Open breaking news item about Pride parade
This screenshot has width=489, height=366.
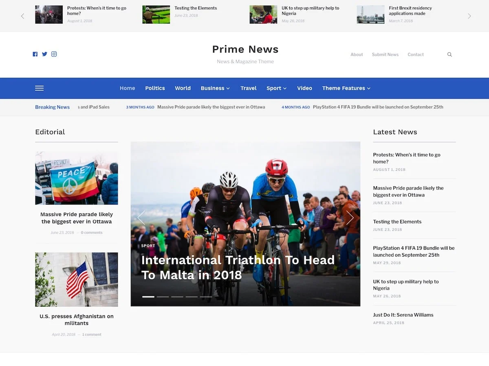tap(211, 107)
